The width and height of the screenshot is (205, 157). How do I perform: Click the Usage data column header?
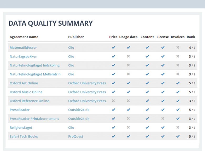[x=128, y=37]
